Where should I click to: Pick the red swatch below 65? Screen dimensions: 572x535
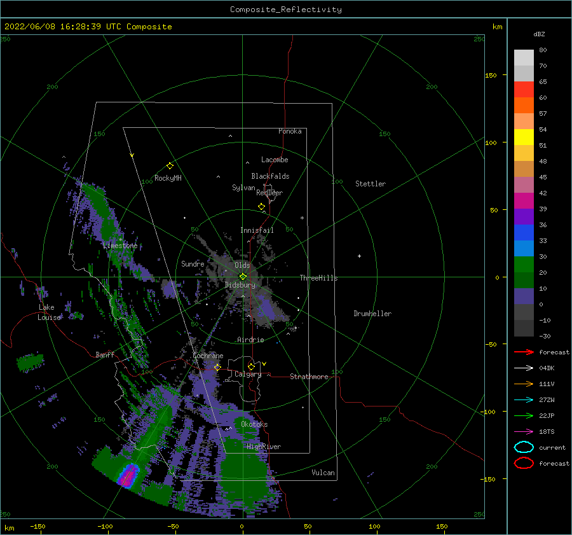point(524,90)
